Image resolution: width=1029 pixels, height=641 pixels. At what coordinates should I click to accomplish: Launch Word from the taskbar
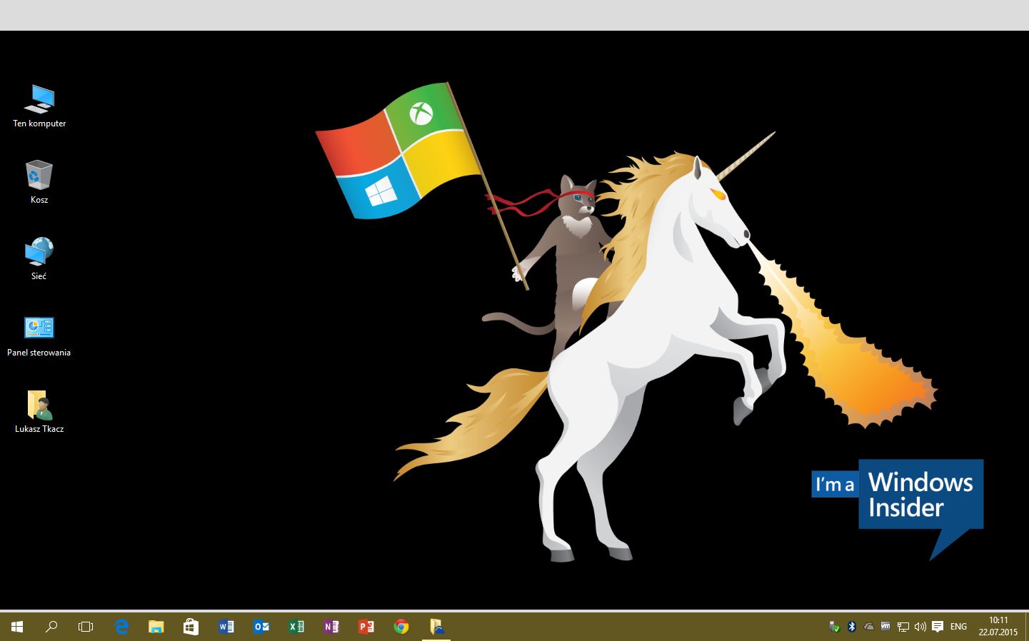(x=226, y=627)
